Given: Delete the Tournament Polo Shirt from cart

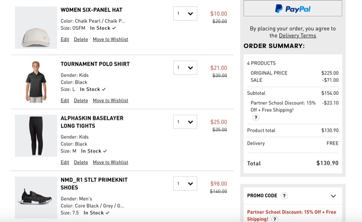Looking at the screenshot, I should click(81, 100).
